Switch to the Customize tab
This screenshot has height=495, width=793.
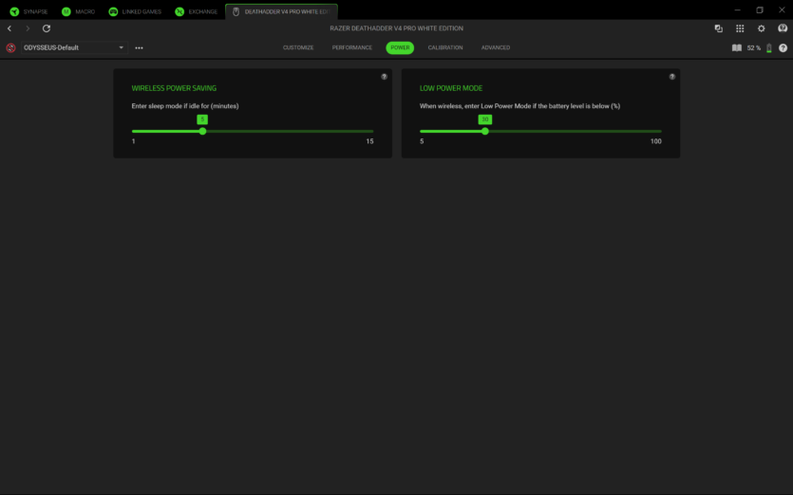point(297,47)
